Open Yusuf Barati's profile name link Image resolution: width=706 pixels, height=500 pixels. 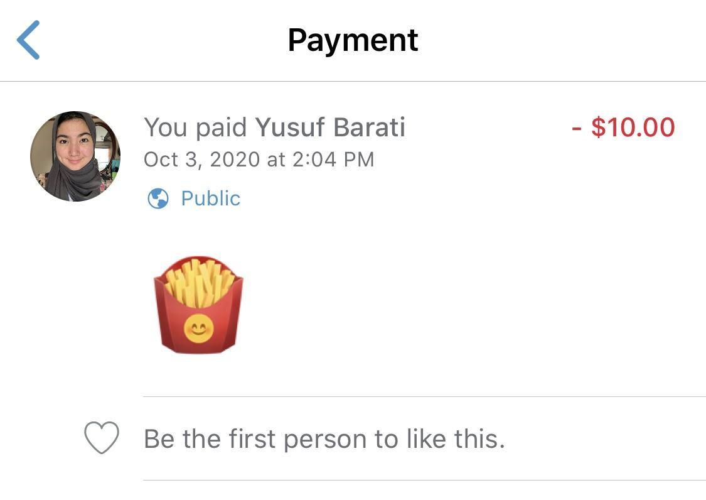[330, 128]
